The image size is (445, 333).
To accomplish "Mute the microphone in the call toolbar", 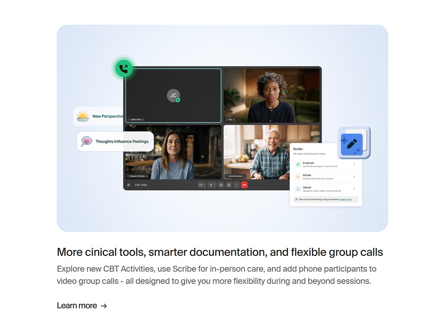I will click(x=211, y=185).
